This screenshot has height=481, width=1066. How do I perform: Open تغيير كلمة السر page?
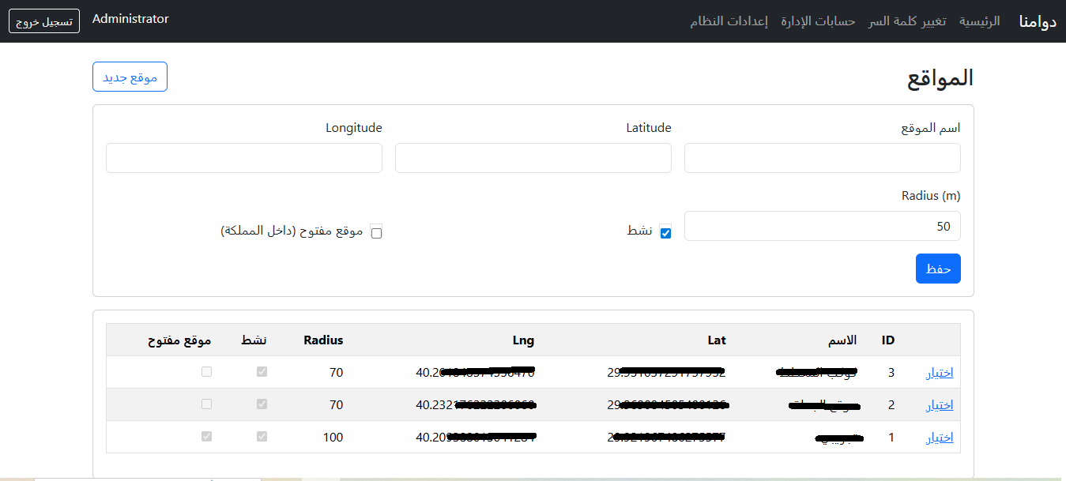[x=906, y=21]
